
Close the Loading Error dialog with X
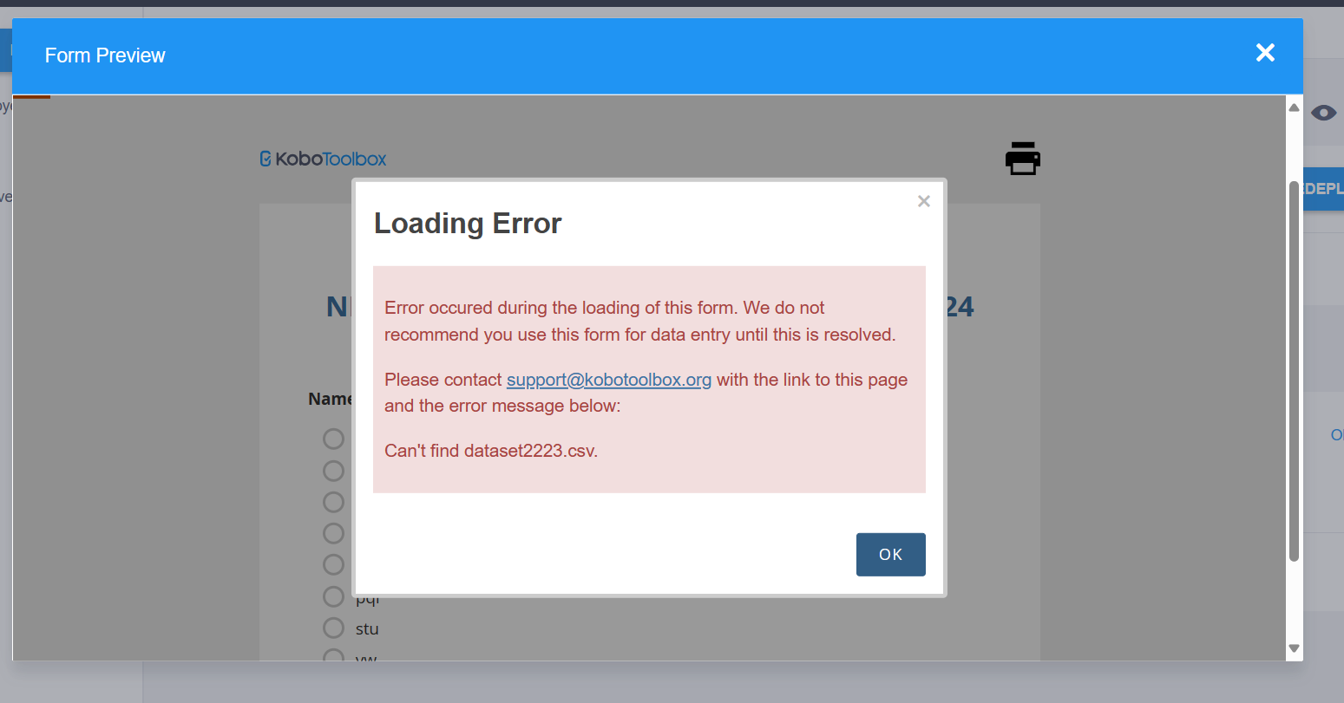(x=923, y=201)
